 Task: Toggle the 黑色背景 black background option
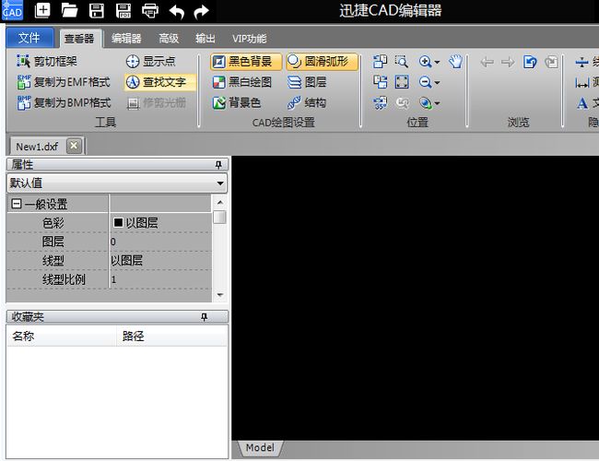point(246,62)
